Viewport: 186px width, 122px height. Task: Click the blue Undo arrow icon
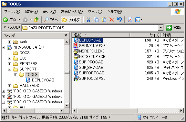tap(119, 20)
